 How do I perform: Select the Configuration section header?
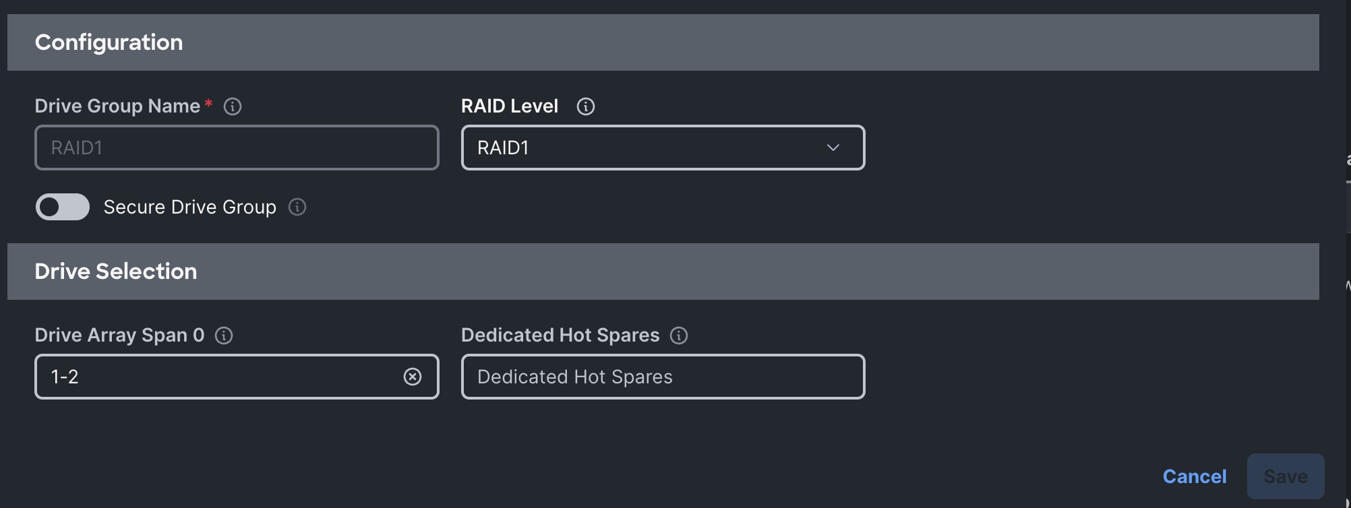(x=109, y=42)
